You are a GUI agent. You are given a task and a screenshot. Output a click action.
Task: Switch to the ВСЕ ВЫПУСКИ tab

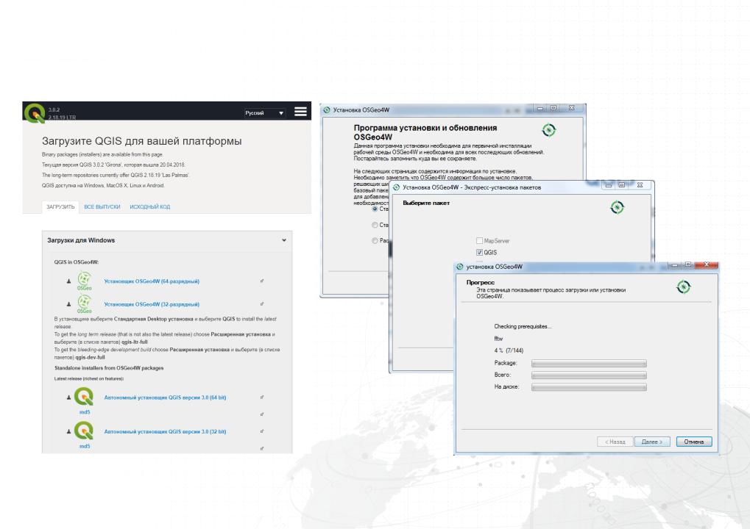coord(102,206)
